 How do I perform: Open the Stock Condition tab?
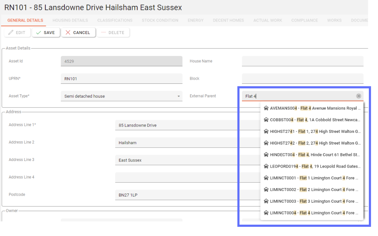click(160, 20)
